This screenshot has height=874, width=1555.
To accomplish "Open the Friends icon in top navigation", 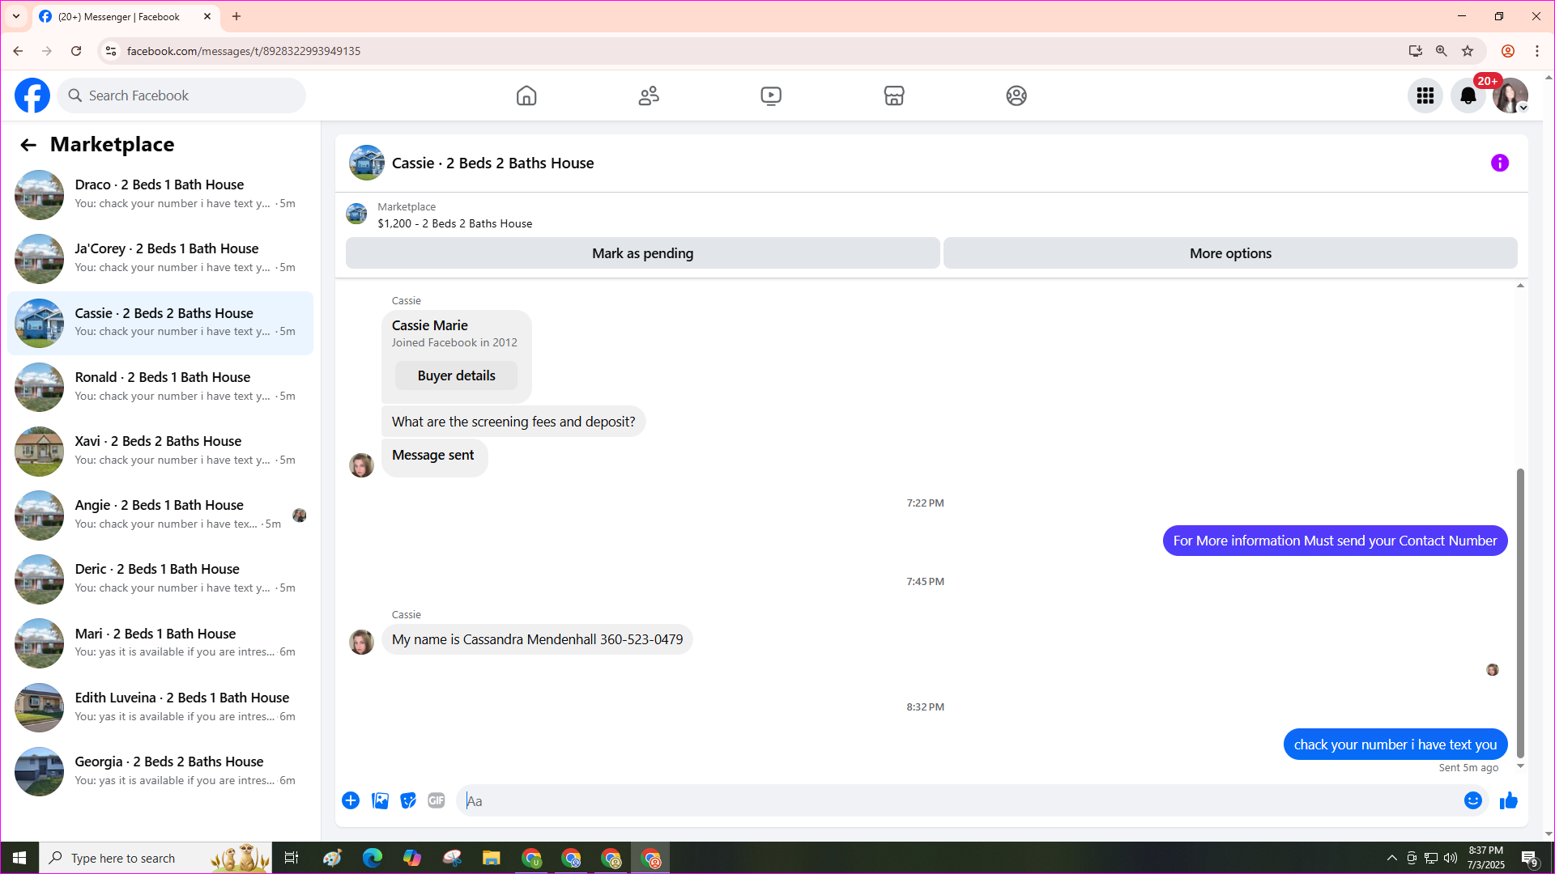I will click(x=649, y=95).
